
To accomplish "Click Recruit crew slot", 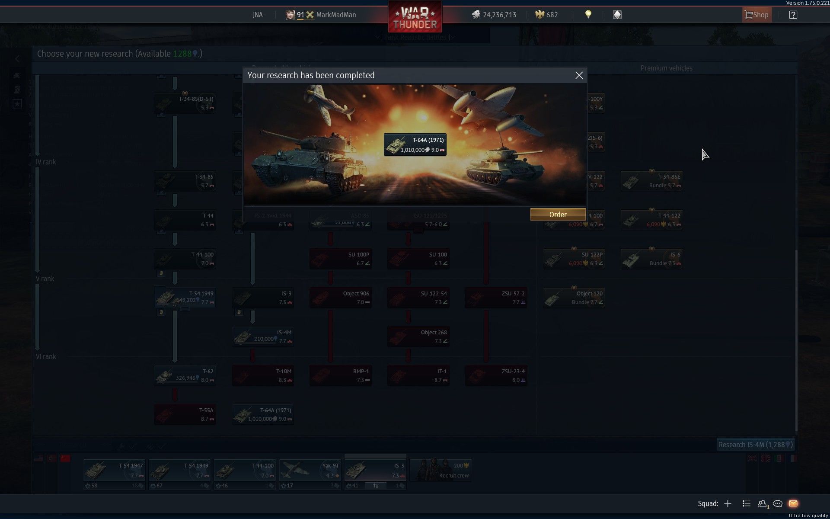I will 441,471.
